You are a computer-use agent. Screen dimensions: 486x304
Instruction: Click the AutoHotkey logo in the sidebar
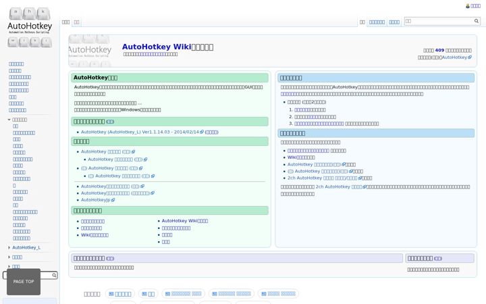30,27
